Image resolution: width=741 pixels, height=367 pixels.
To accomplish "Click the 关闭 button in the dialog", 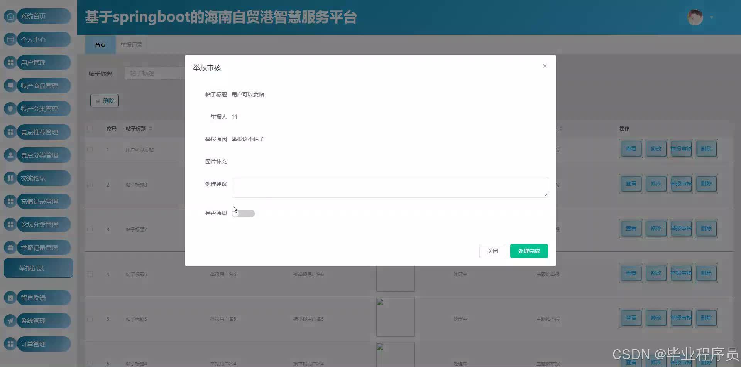I will pyautogui.click(x=492, y=251).
